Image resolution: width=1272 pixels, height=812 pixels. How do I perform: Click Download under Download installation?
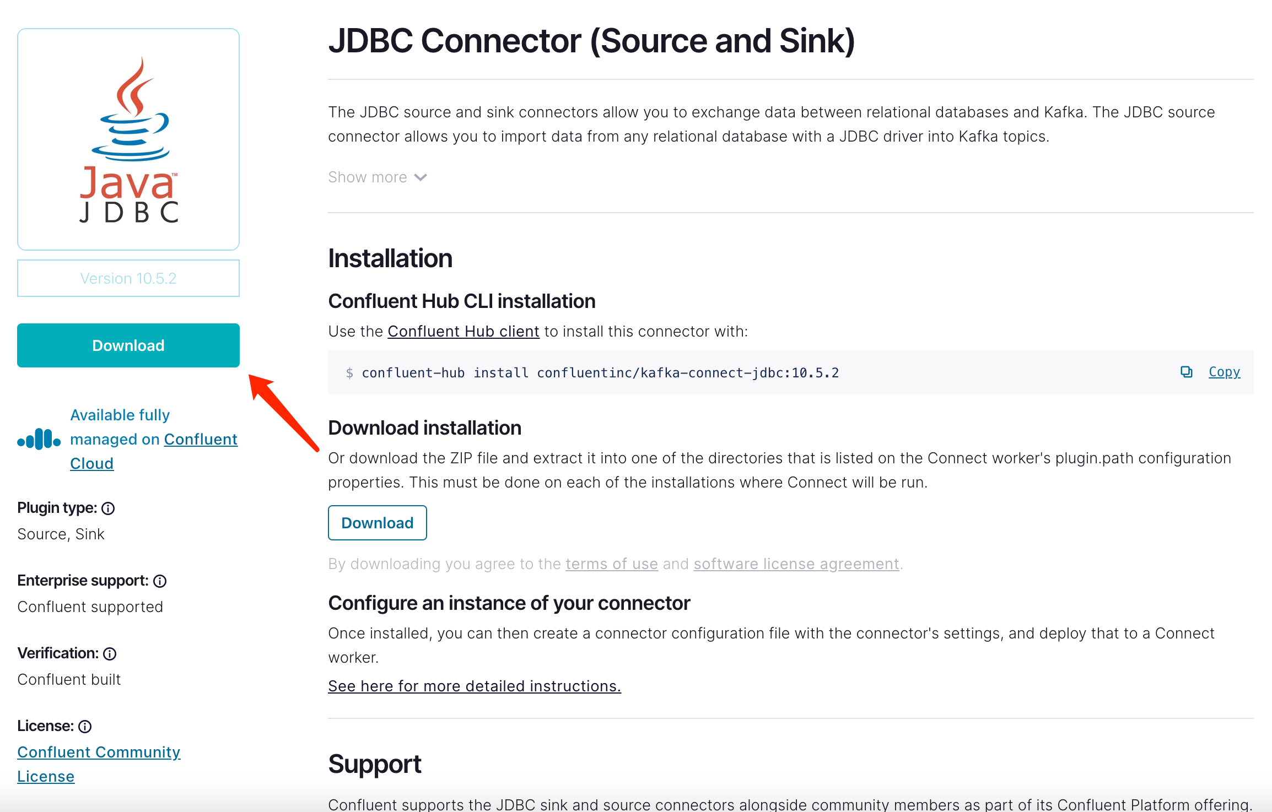click(377, 522)
